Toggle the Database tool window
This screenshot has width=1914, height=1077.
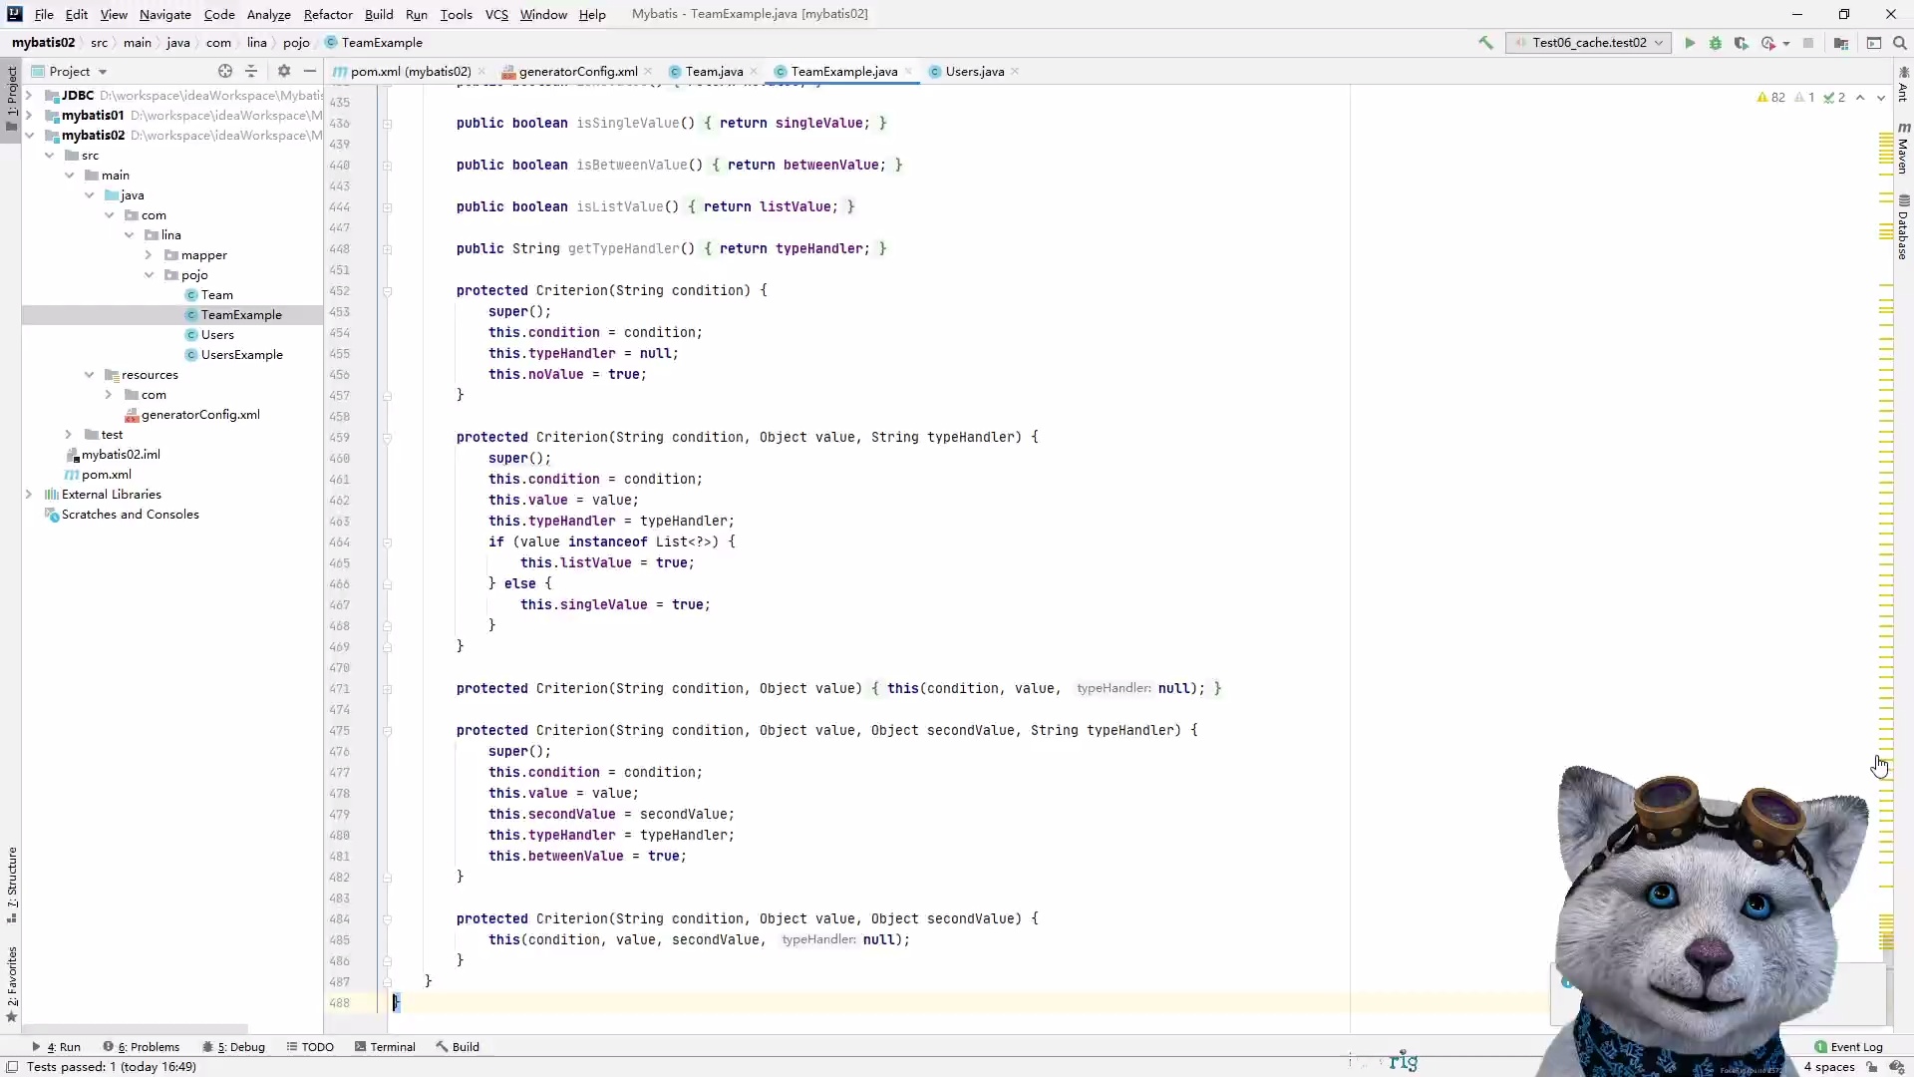tap(1903, 227)
